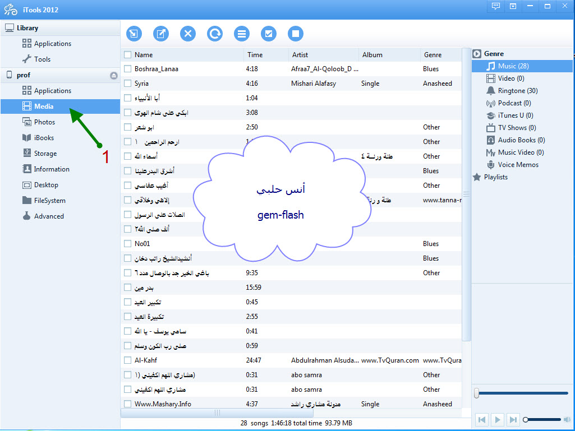Select the prof device header
575x431 pixels.
point(60,75)
